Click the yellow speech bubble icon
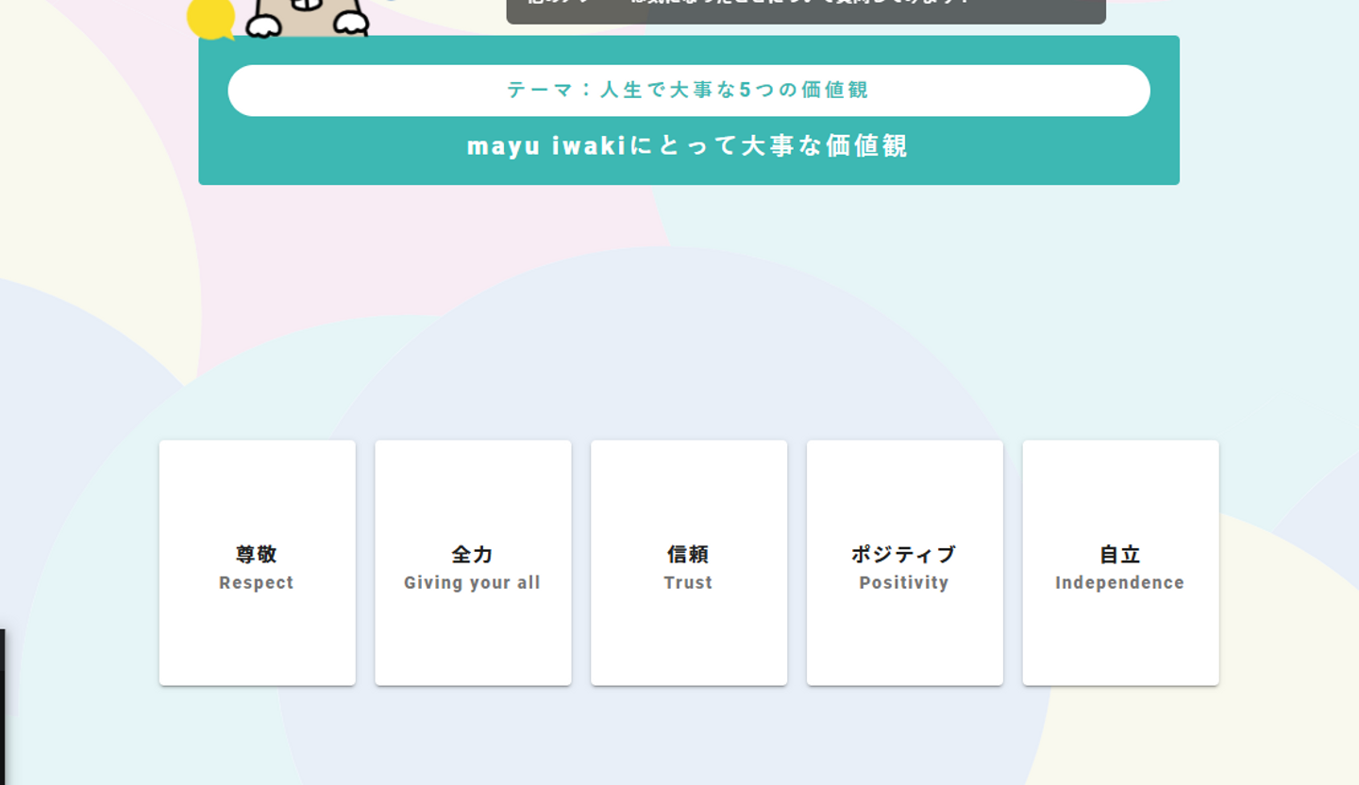 210,19
